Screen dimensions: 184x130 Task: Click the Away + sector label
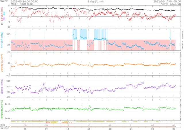[183, 45]
